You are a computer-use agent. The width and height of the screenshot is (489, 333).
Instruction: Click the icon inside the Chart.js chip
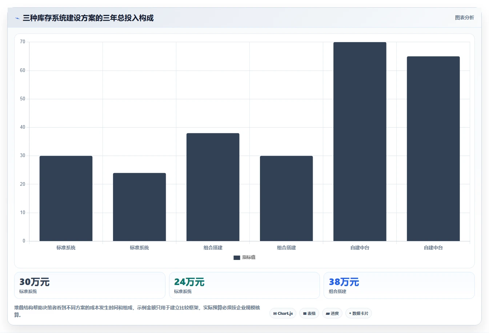[275, 313]
